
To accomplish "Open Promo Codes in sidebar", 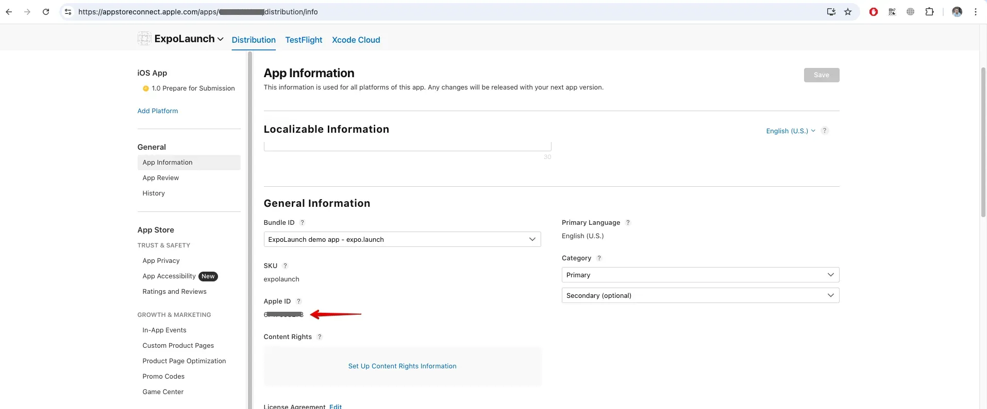I will pos(163,377).
